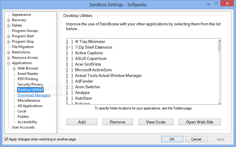Expand the Program Start node
This screenshot has width=236, height=147.
[9, 36]
